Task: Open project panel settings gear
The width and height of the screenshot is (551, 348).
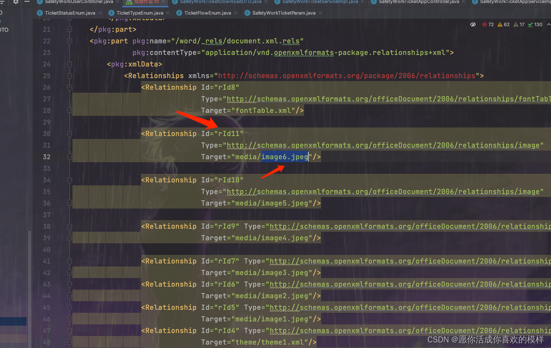Action: click(x=16, y=2)
